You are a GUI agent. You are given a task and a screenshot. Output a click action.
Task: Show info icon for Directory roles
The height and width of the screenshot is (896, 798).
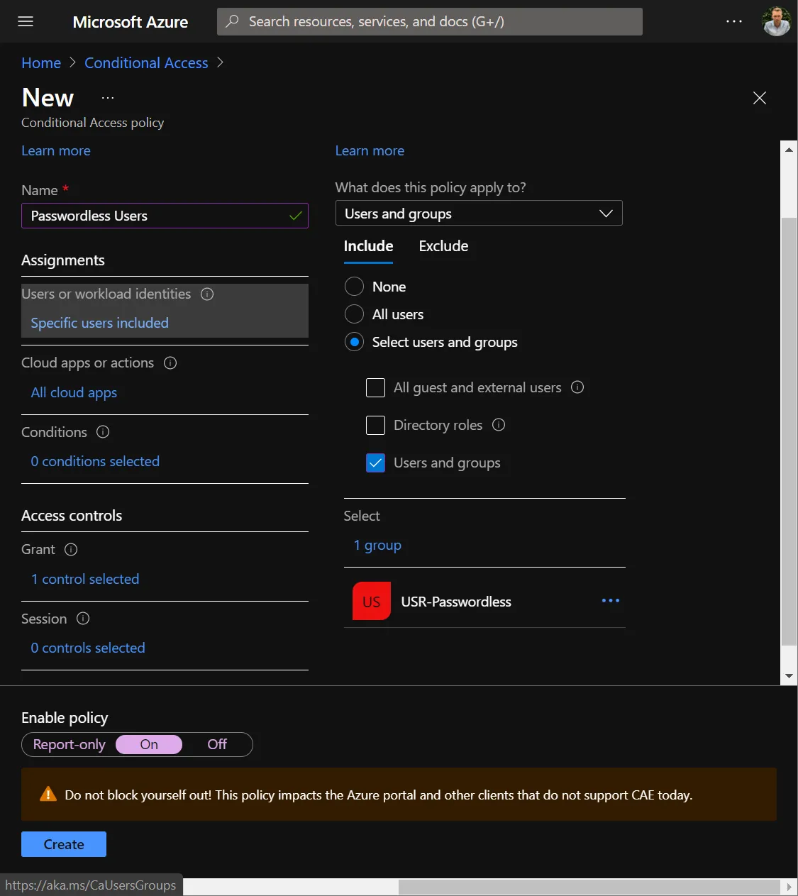[x=499, y=425]
